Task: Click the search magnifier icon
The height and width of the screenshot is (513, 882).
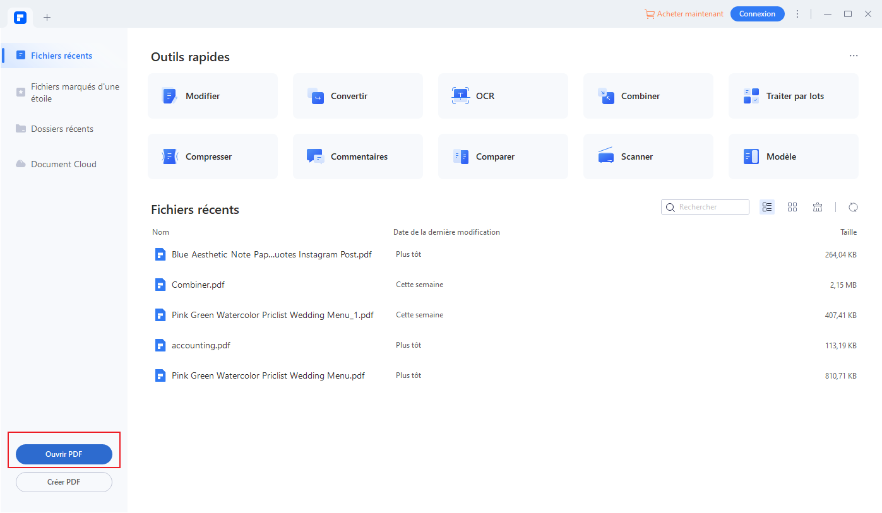Action: coord(670,207)
